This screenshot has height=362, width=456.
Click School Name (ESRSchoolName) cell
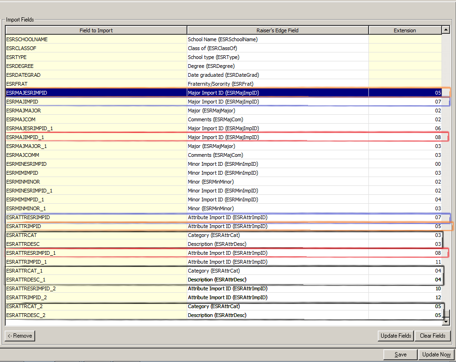[x=278, y=39]
